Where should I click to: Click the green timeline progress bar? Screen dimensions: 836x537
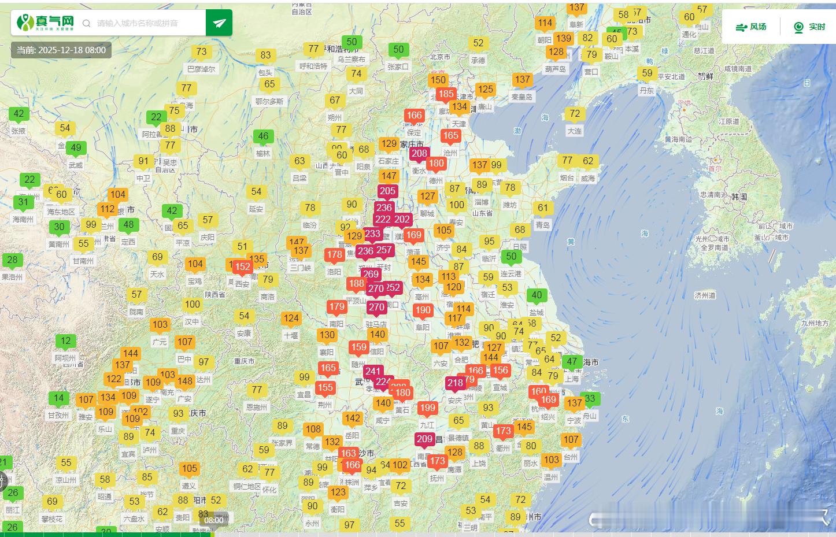pos(106,535)
